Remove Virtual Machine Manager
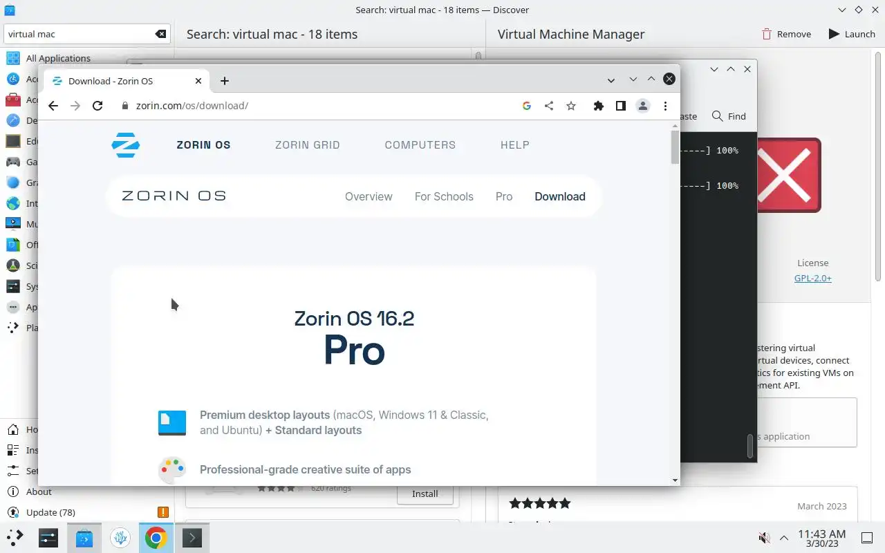 786,34
